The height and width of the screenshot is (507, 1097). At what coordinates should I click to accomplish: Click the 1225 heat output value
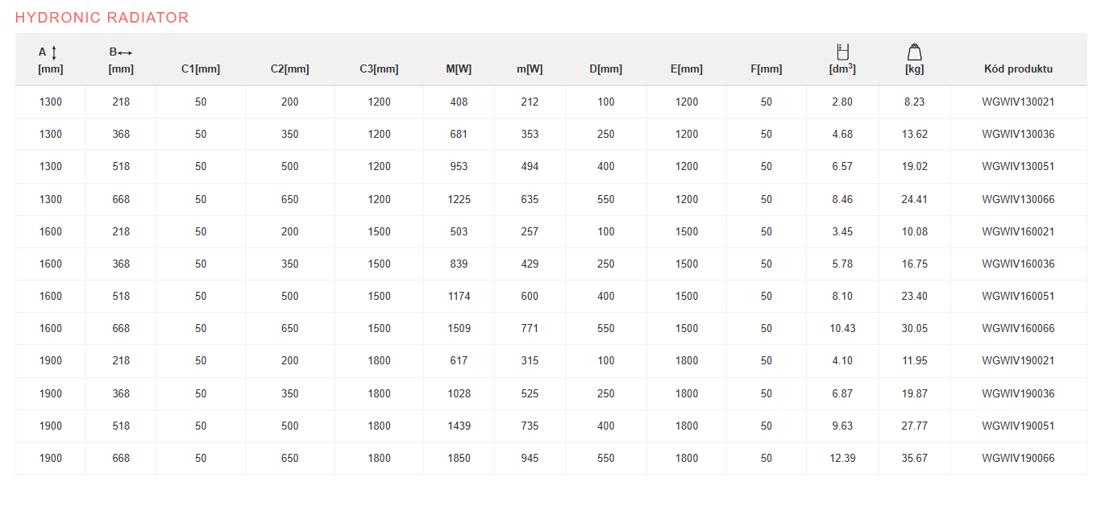pyautogui.click(x=459, y=200)
